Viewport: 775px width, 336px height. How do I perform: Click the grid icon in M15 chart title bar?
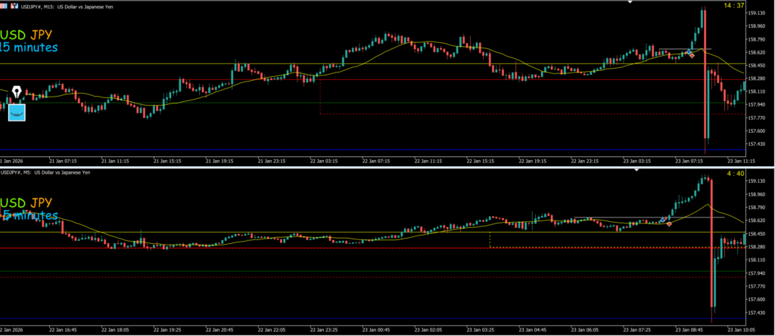[5, 6]
